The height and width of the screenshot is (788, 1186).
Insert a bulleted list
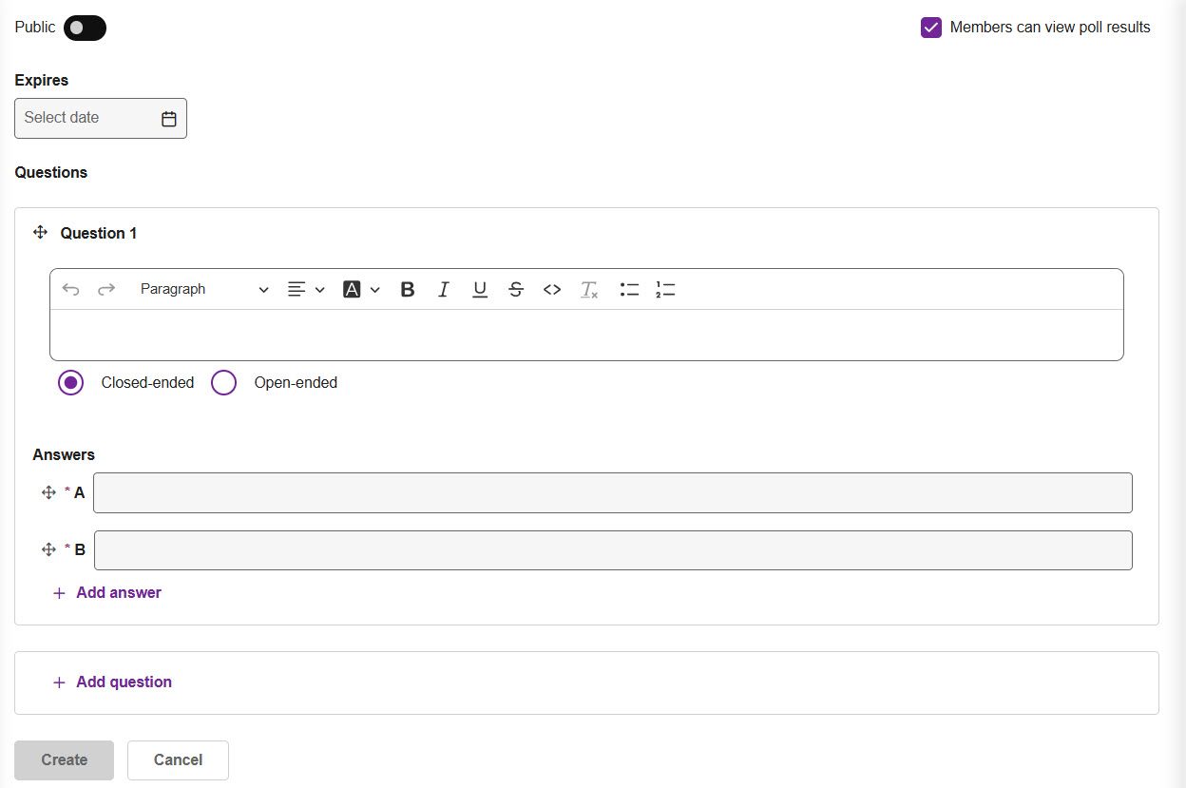coord(629,290)
